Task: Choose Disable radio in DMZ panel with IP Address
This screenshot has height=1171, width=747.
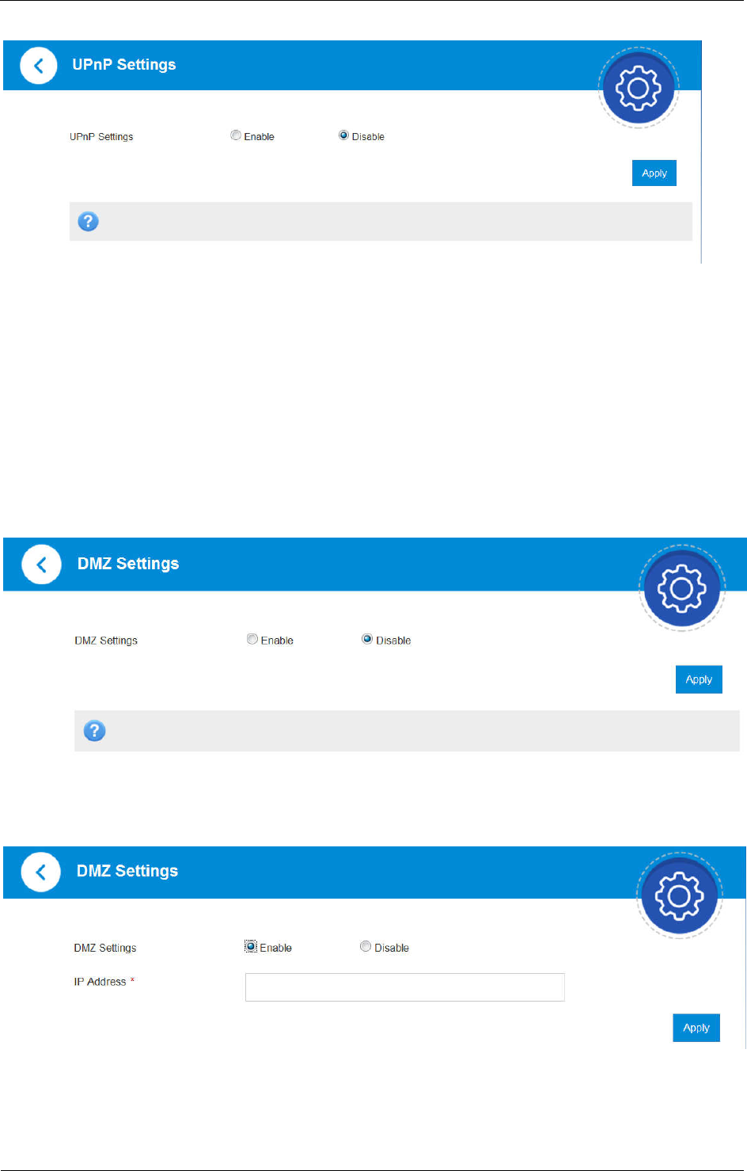Action: 366,946
